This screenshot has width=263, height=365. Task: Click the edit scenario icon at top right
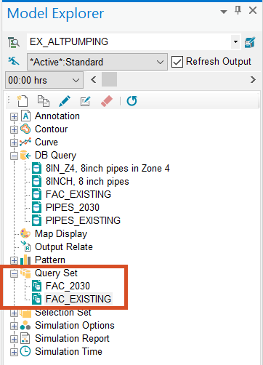point(250,42)
